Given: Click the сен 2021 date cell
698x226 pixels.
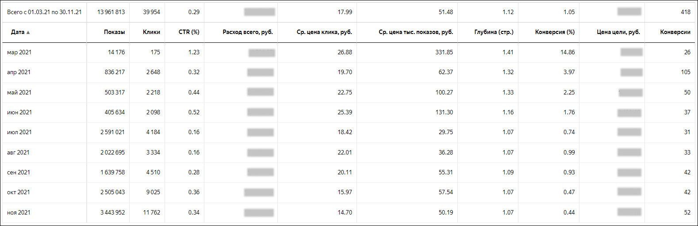Looking at the screenshot, I should point(19,173).
